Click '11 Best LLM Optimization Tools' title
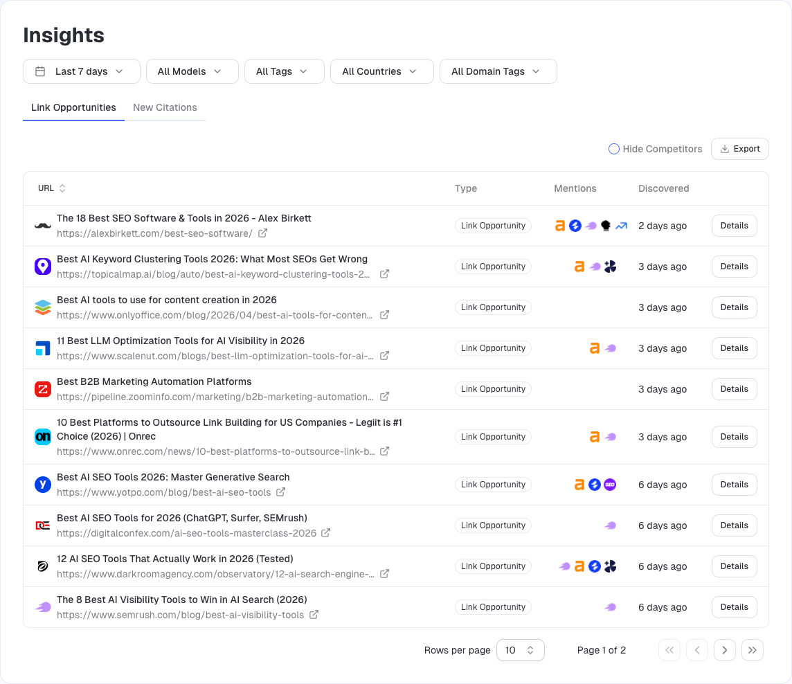Screen dimensions: 792x684 181,341
